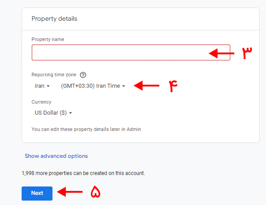
Task: Click the "1,998 more properties" message
Action: (x=83, y=173)
